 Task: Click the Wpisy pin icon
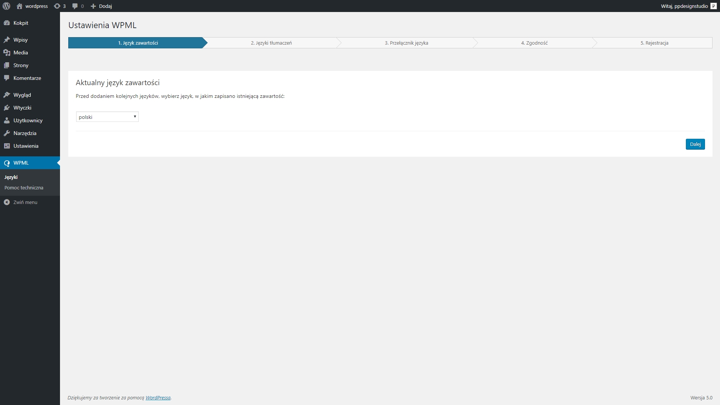coord(7,40)
